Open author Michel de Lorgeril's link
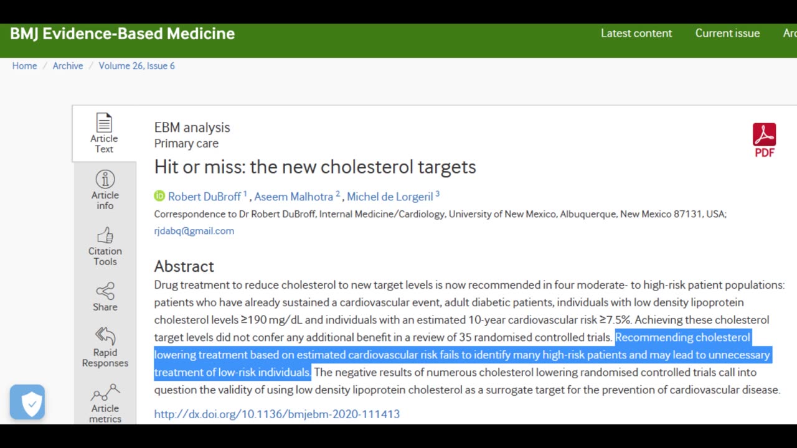The image size is (797, 448). click(x=390, y=197)
